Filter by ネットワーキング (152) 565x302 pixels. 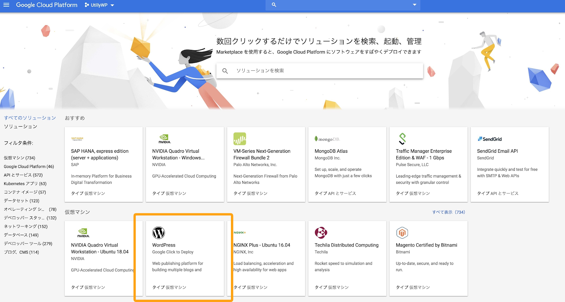26,226
